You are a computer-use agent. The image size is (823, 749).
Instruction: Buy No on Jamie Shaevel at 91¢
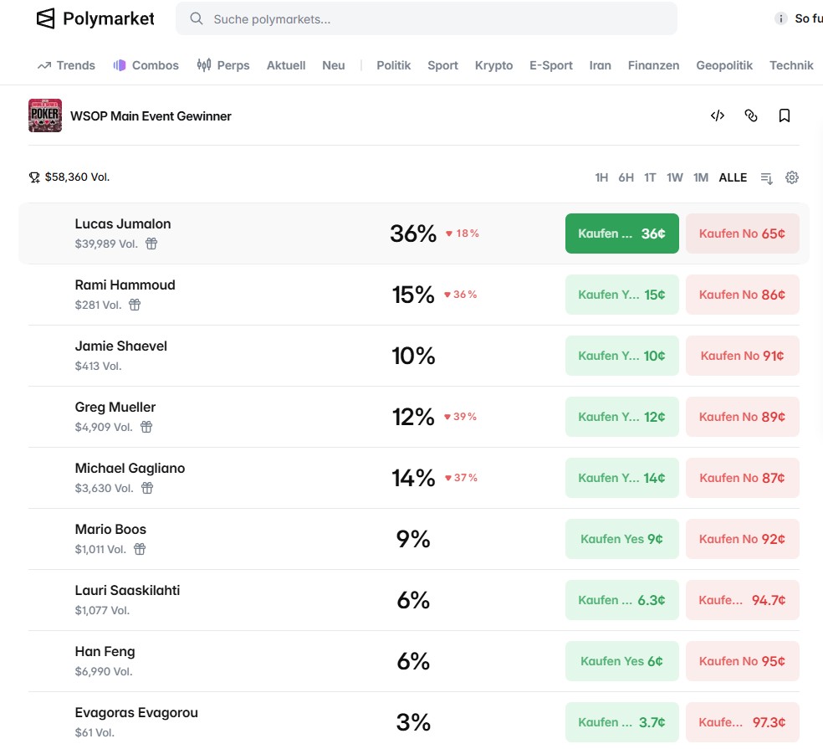[x=742, y=356]
